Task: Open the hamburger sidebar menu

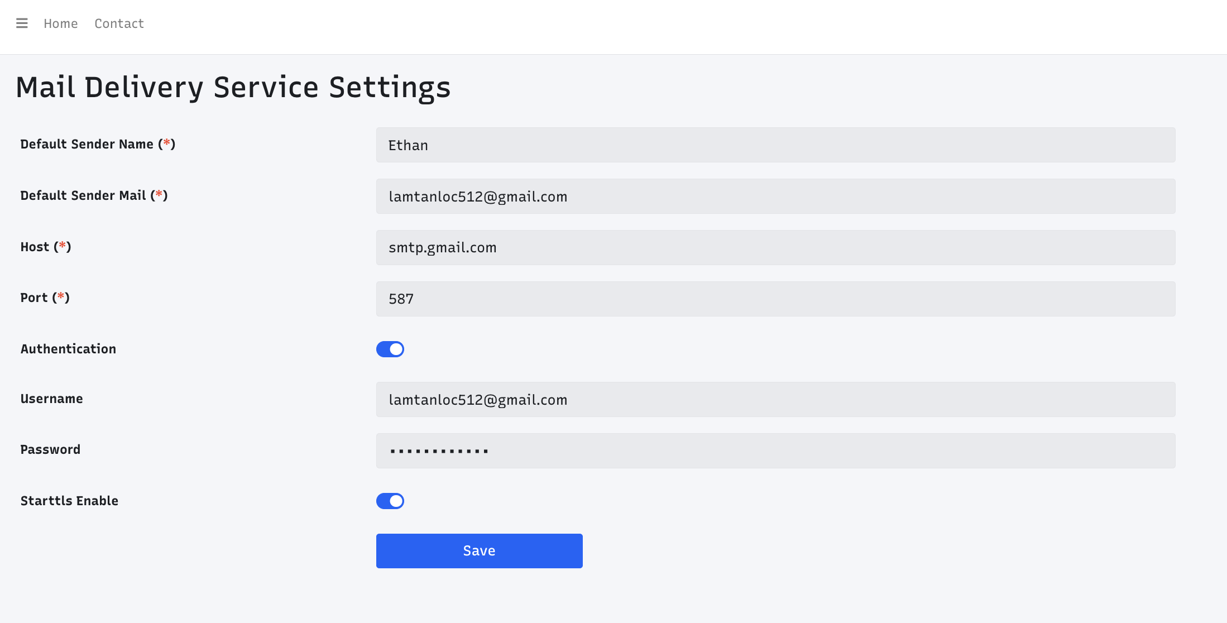Action: point(22,23)
